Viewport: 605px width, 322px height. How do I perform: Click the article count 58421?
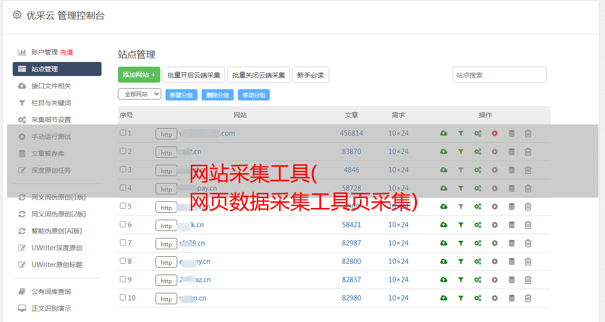click(352, 225)
